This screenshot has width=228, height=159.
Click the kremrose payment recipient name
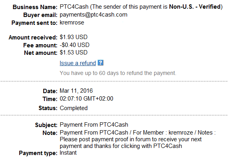72,22
